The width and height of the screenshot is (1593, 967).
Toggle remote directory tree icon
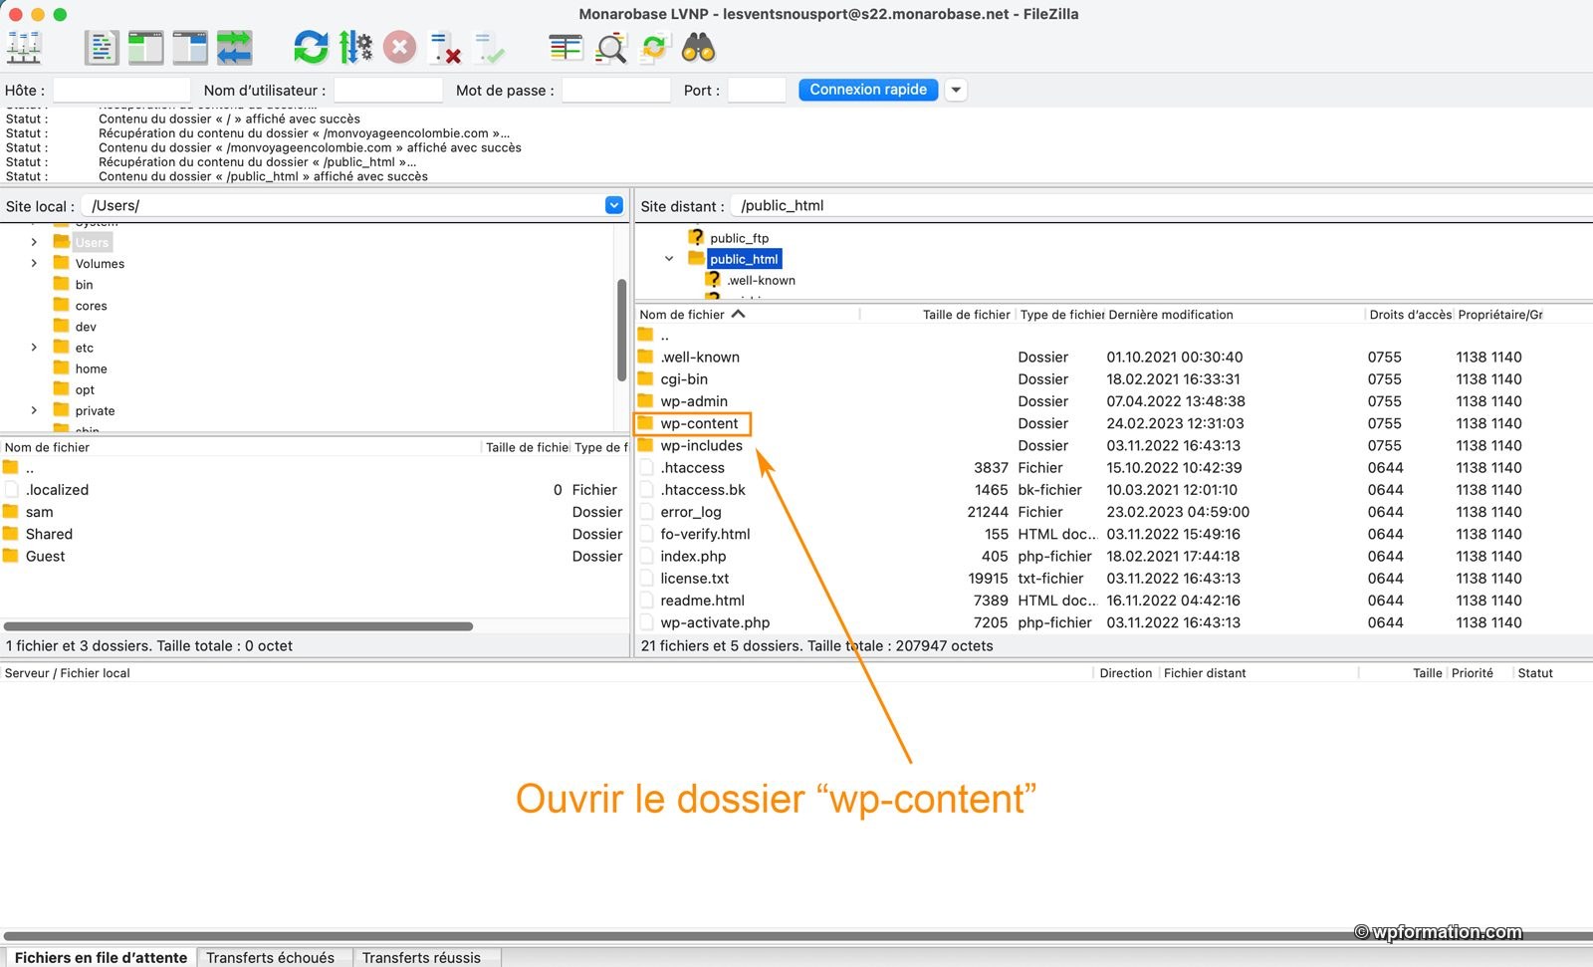(189, 48)
